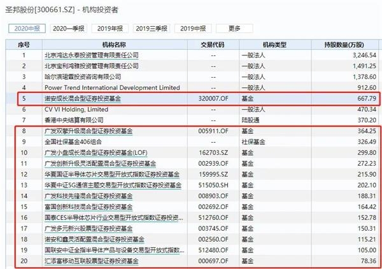This screenshot has height=269, width=382.
Task: Open 广发小盘成长混合型证券投资基金(LOF) link
Action: click(x=96, y=153)
